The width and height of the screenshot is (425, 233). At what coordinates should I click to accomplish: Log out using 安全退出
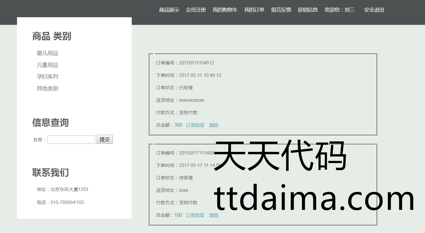(x=374, y=10)
